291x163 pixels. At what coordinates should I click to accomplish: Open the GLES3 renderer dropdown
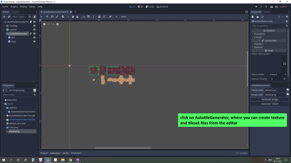click(x=285, y=7)
